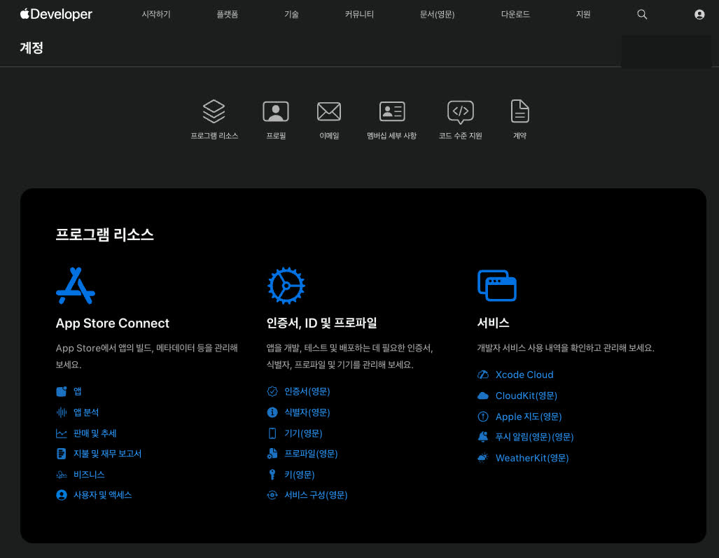Click the 계정 page title
The image size is (719, 558).
(x=32, y=48)
